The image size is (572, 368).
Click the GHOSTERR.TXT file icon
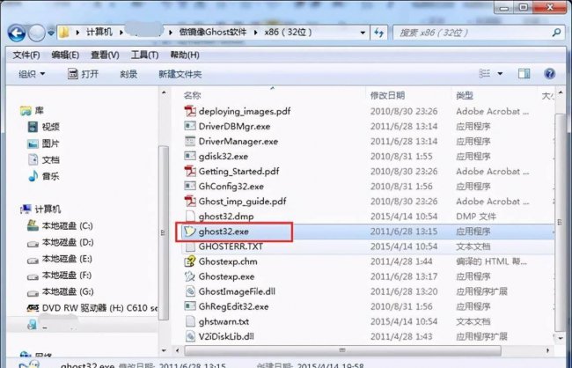(190, 246)
